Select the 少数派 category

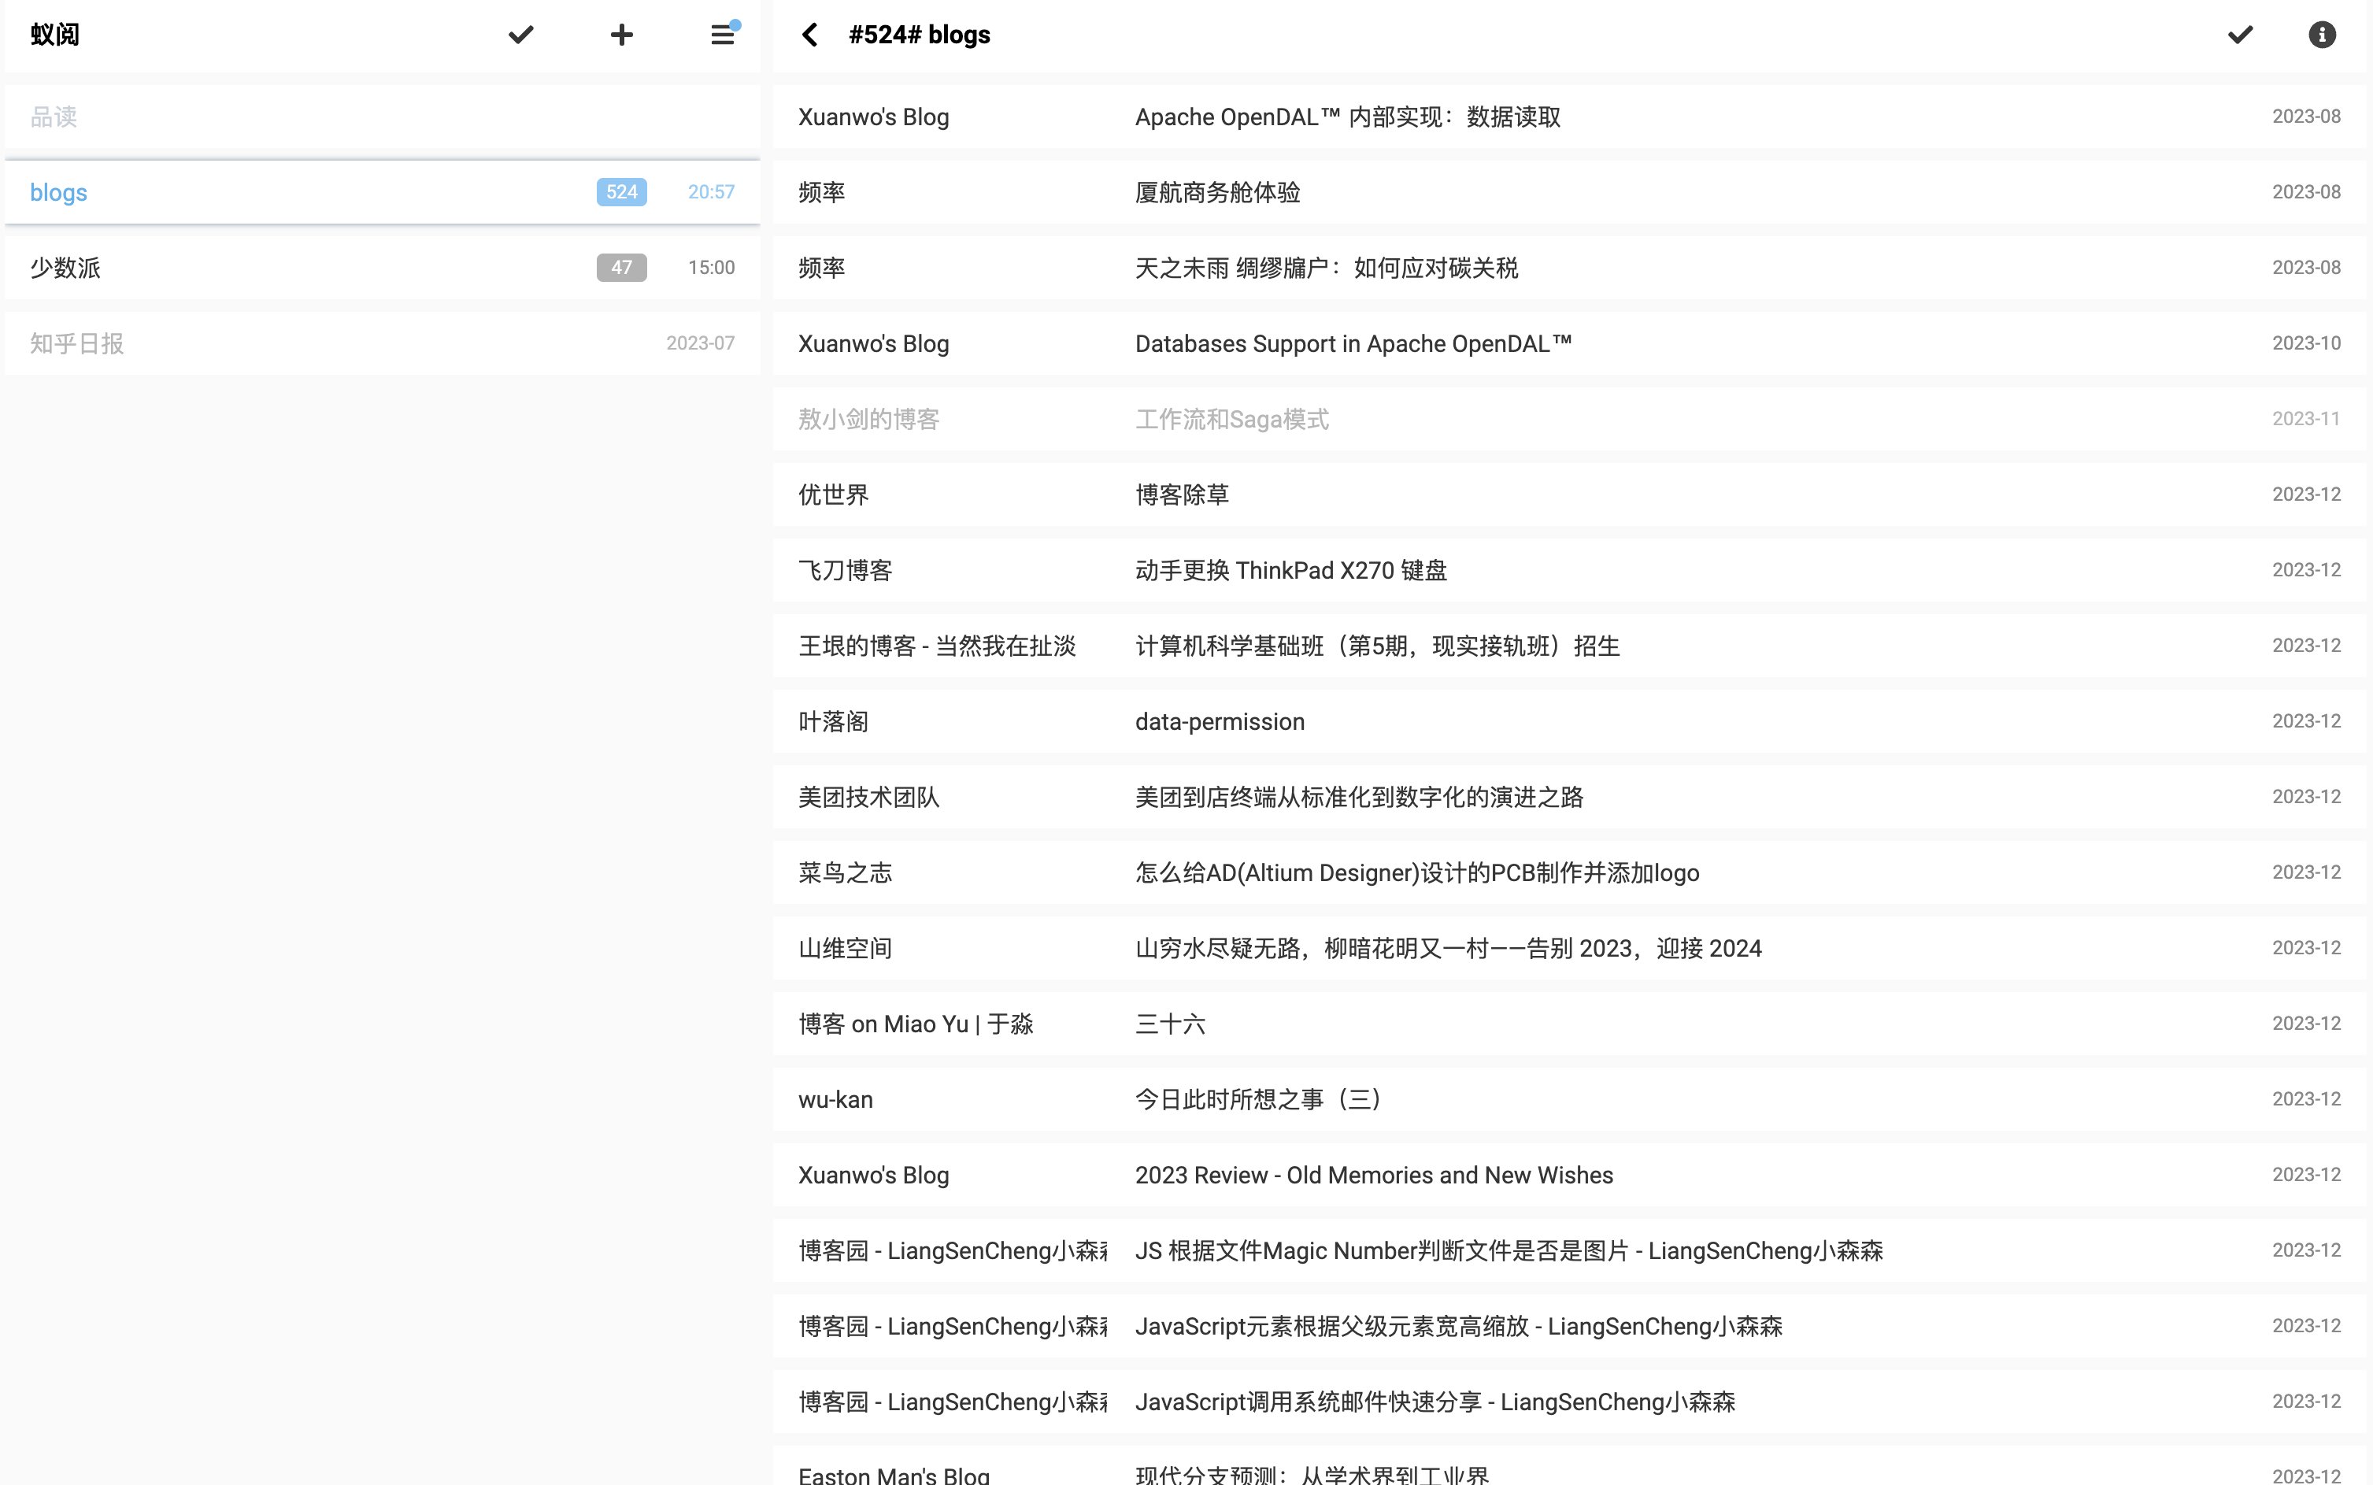pyautogui.click(x=383, y=268)
